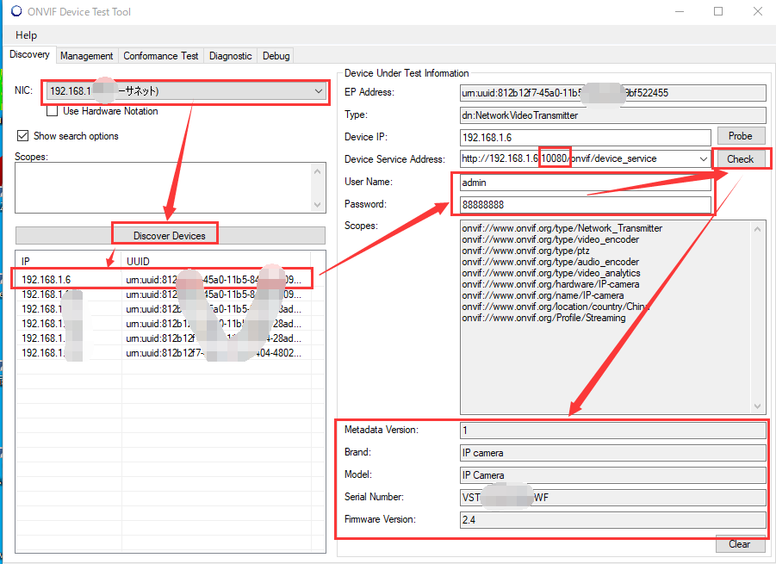Select the hardware/IP-camera scope line
776x564 pixels.
click(x=550, y=284)
